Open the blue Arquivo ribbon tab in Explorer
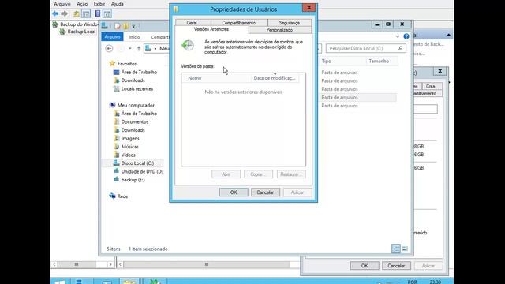The height and width of the screenshot is (284, 505). 112,37
